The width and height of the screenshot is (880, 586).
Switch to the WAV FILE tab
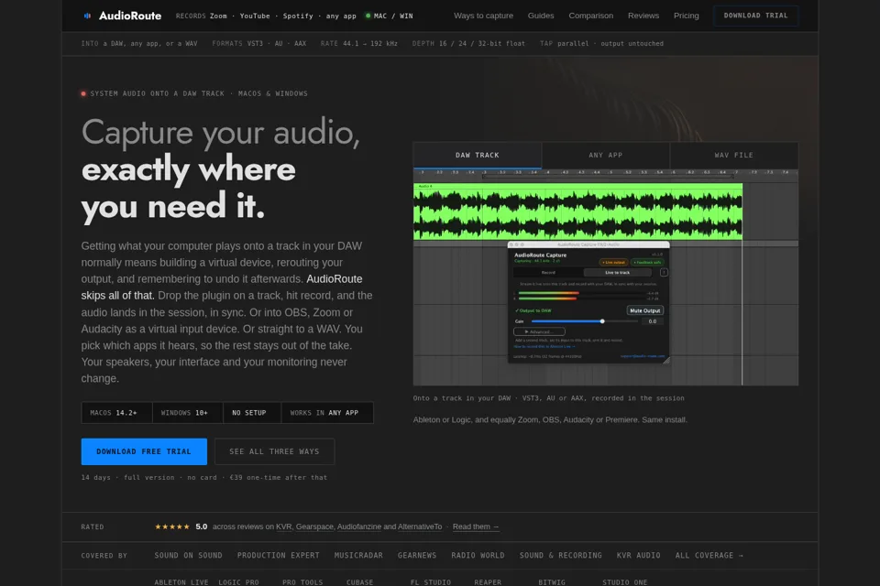(734, 156)
